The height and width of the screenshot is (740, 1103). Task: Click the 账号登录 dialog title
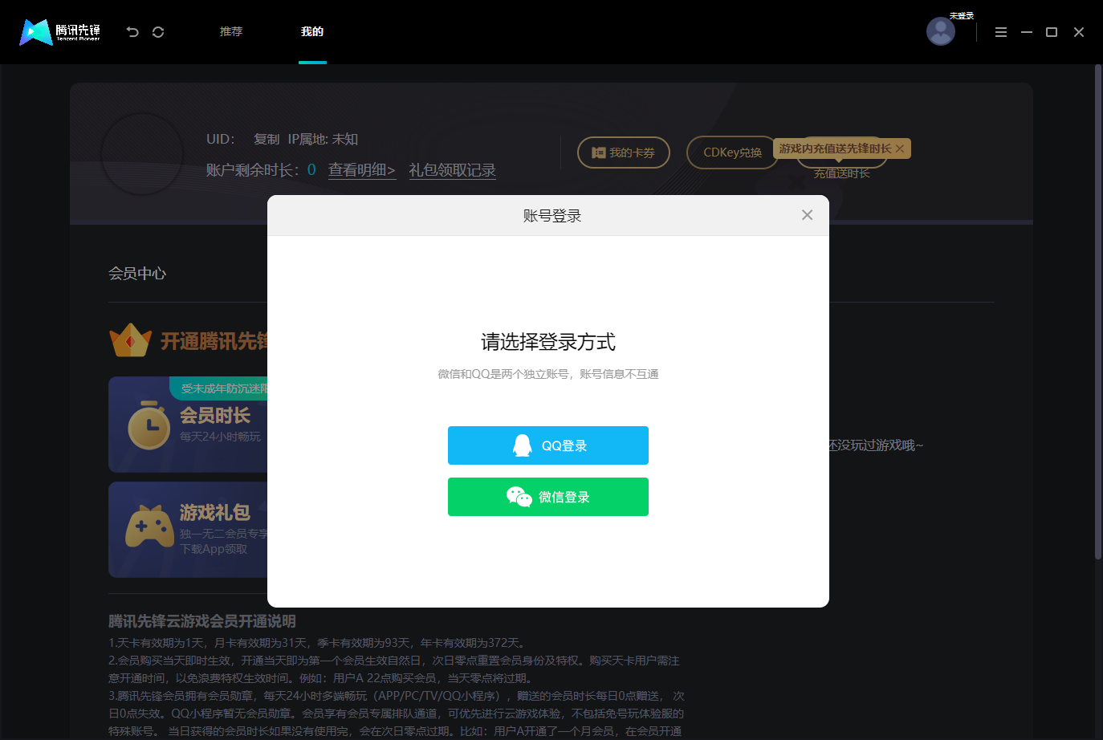pyautogui.click(x=552, y=216)
